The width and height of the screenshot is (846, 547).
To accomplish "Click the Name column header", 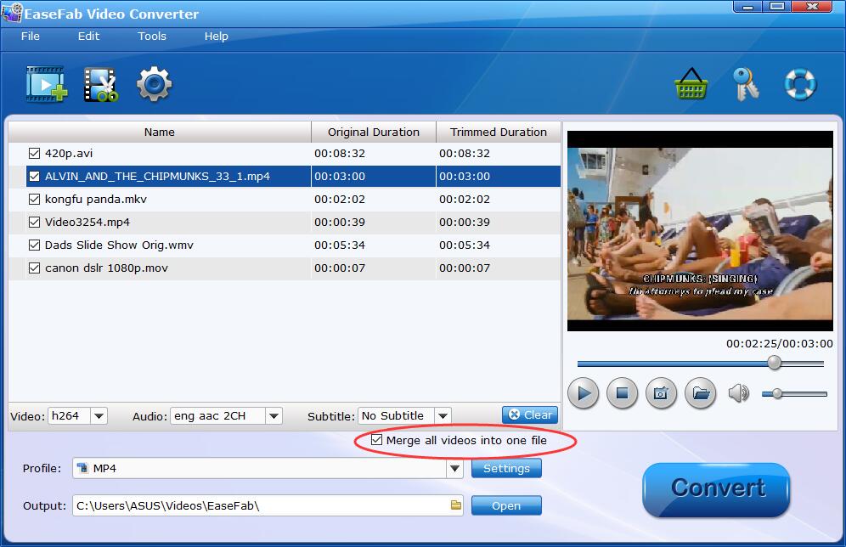I will click(159, 133).
